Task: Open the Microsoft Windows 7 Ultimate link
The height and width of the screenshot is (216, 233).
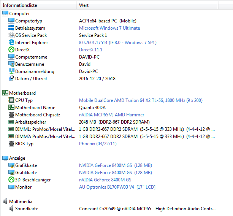Action: [109, 28]
